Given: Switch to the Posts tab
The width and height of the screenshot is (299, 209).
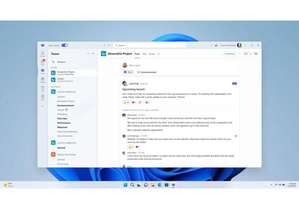Looking at the screenshot, I should 137,54.
